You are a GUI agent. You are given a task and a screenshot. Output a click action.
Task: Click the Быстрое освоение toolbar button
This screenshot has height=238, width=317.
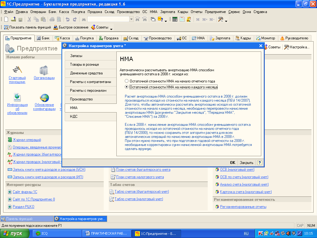(x=71, y=27)
